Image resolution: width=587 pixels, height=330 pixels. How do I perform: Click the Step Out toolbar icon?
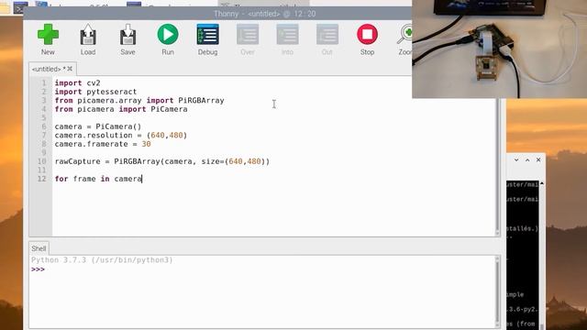coord(327,39)
